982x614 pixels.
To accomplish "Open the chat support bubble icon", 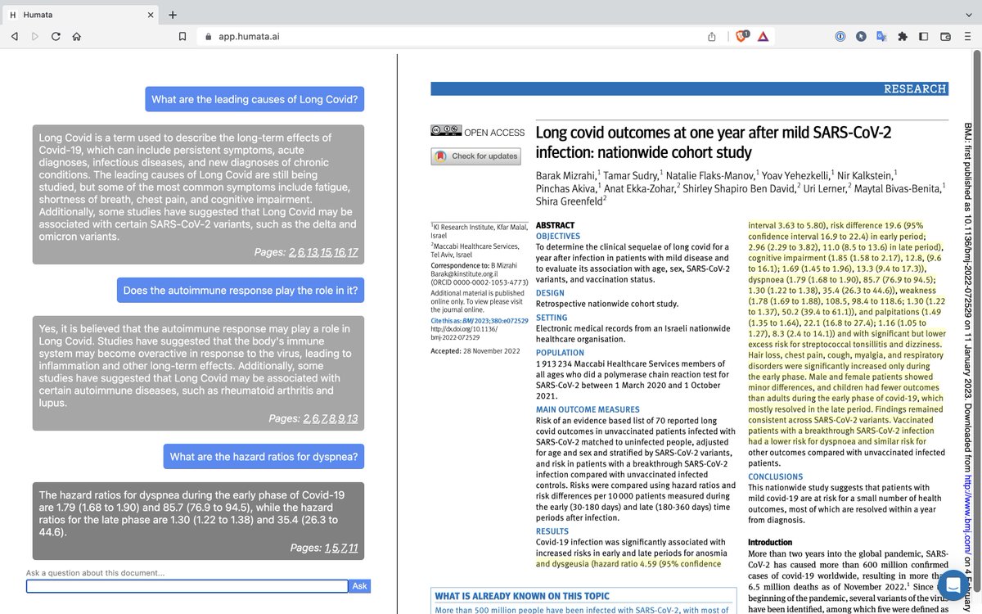I will pos(953,585).
